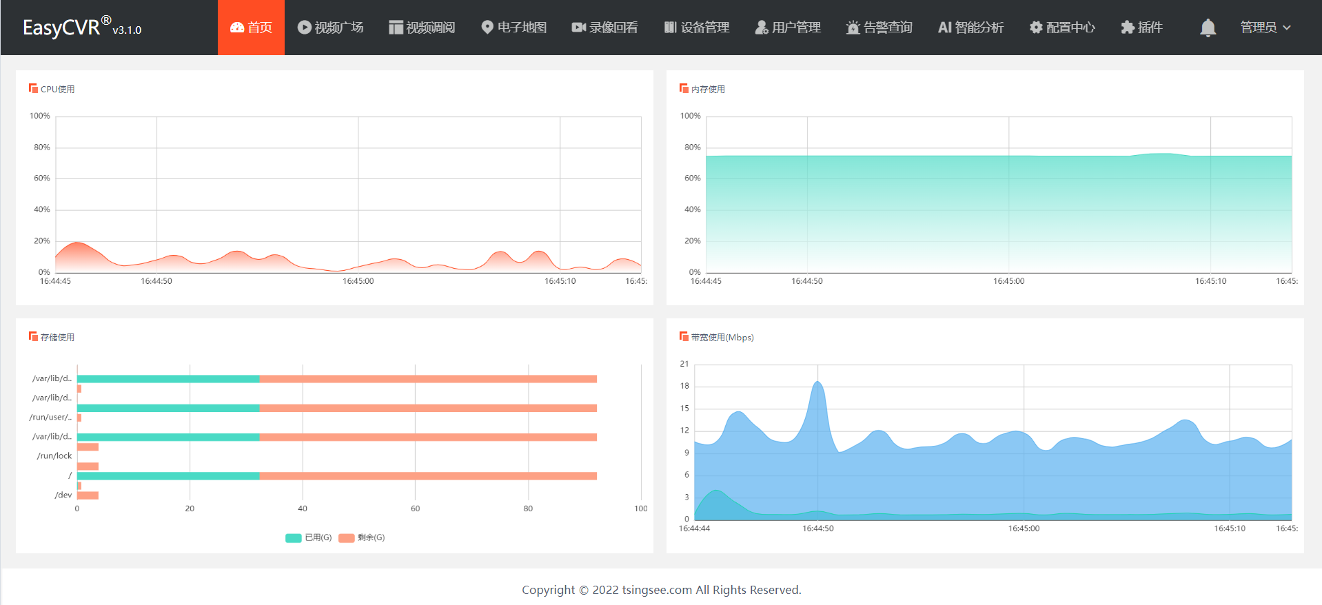Viewport: 1322px width, 605px height.
Task: Toggle the 剩余(G) legend series
Action: [362, 537]
